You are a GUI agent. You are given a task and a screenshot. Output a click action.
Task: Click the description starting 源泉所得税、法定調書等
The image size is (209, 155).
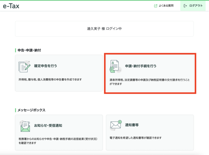point(150,82)
